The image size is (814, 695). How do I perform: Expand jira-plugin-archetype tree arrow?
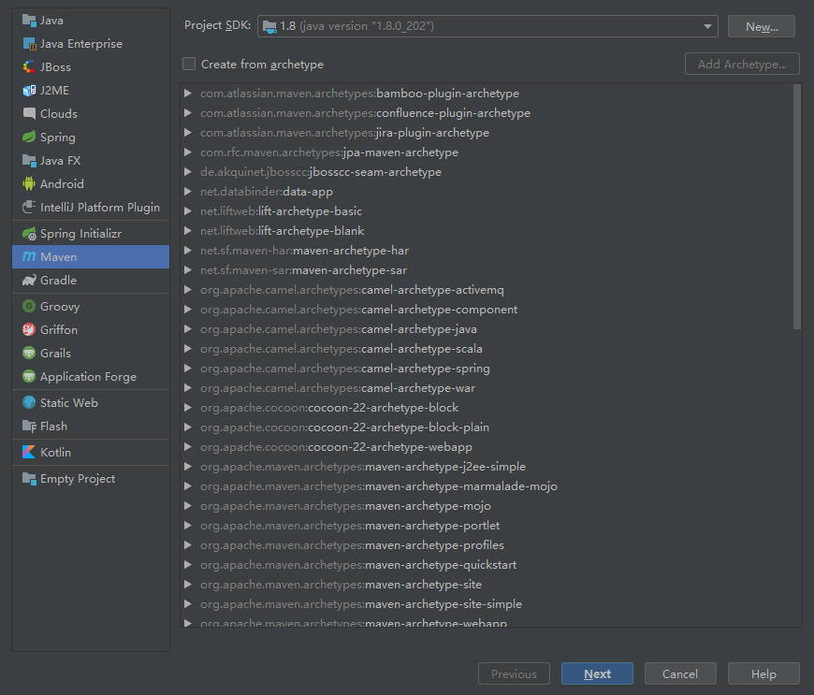pos(188,133)
